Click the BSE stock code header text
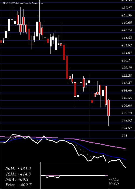 click(x=11, y=3)
